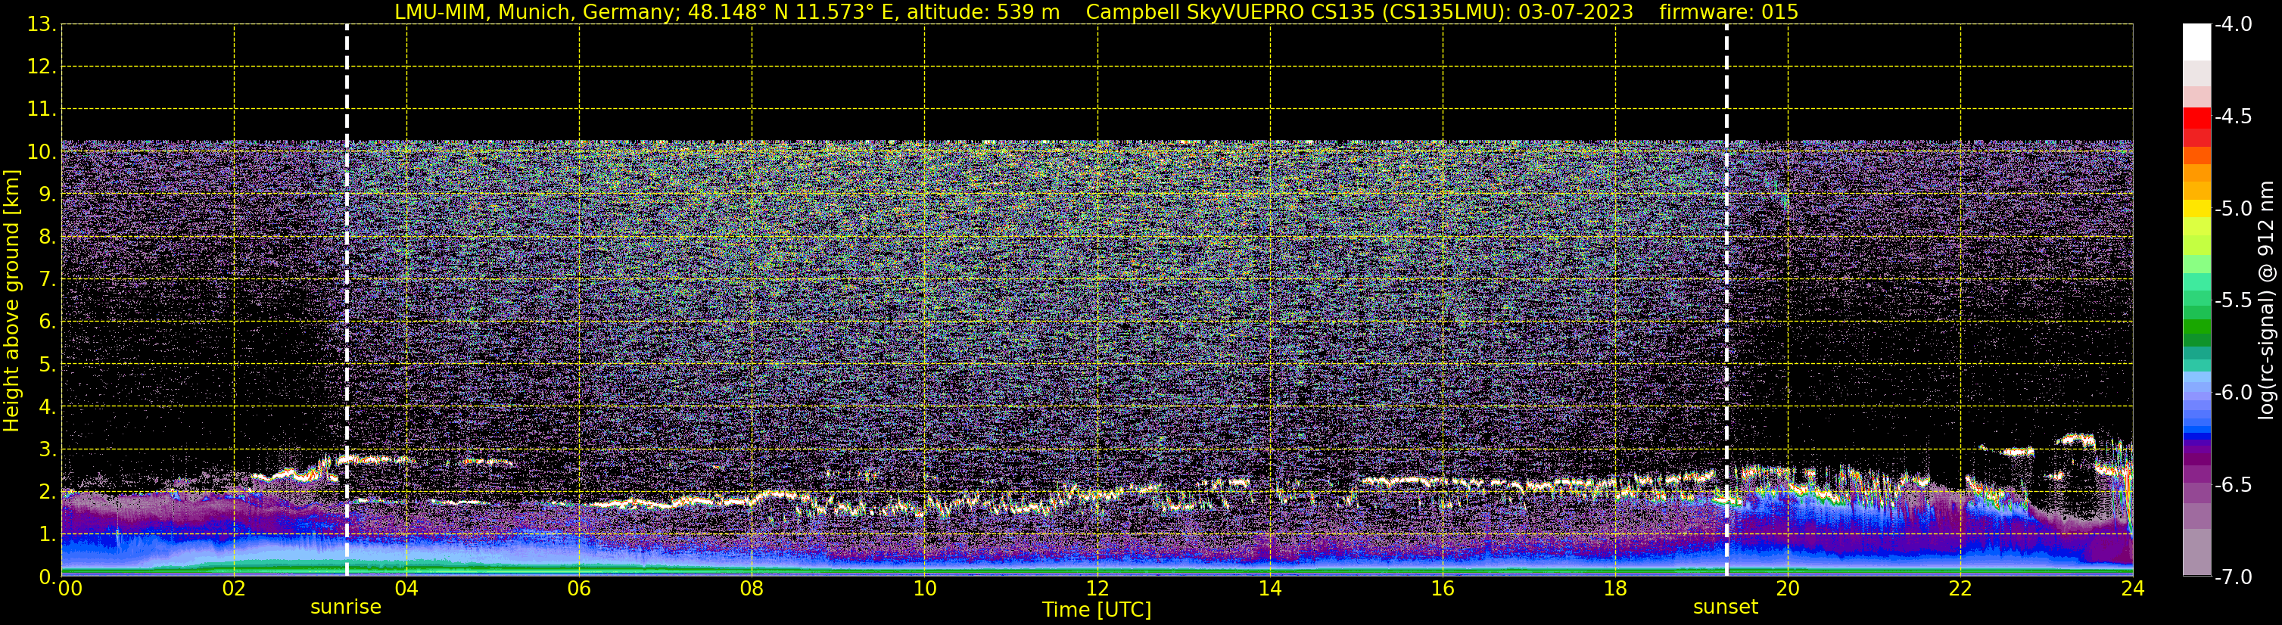The width and height of the screenshot is (2282, 625).
Task: Click the height axis tick label '7.'
Action: coord(47,280)
